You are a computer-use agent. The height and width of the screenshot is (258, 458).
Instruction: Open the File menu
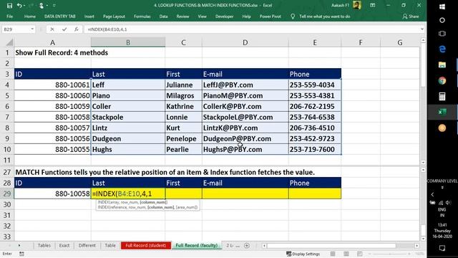click(9, 16)
